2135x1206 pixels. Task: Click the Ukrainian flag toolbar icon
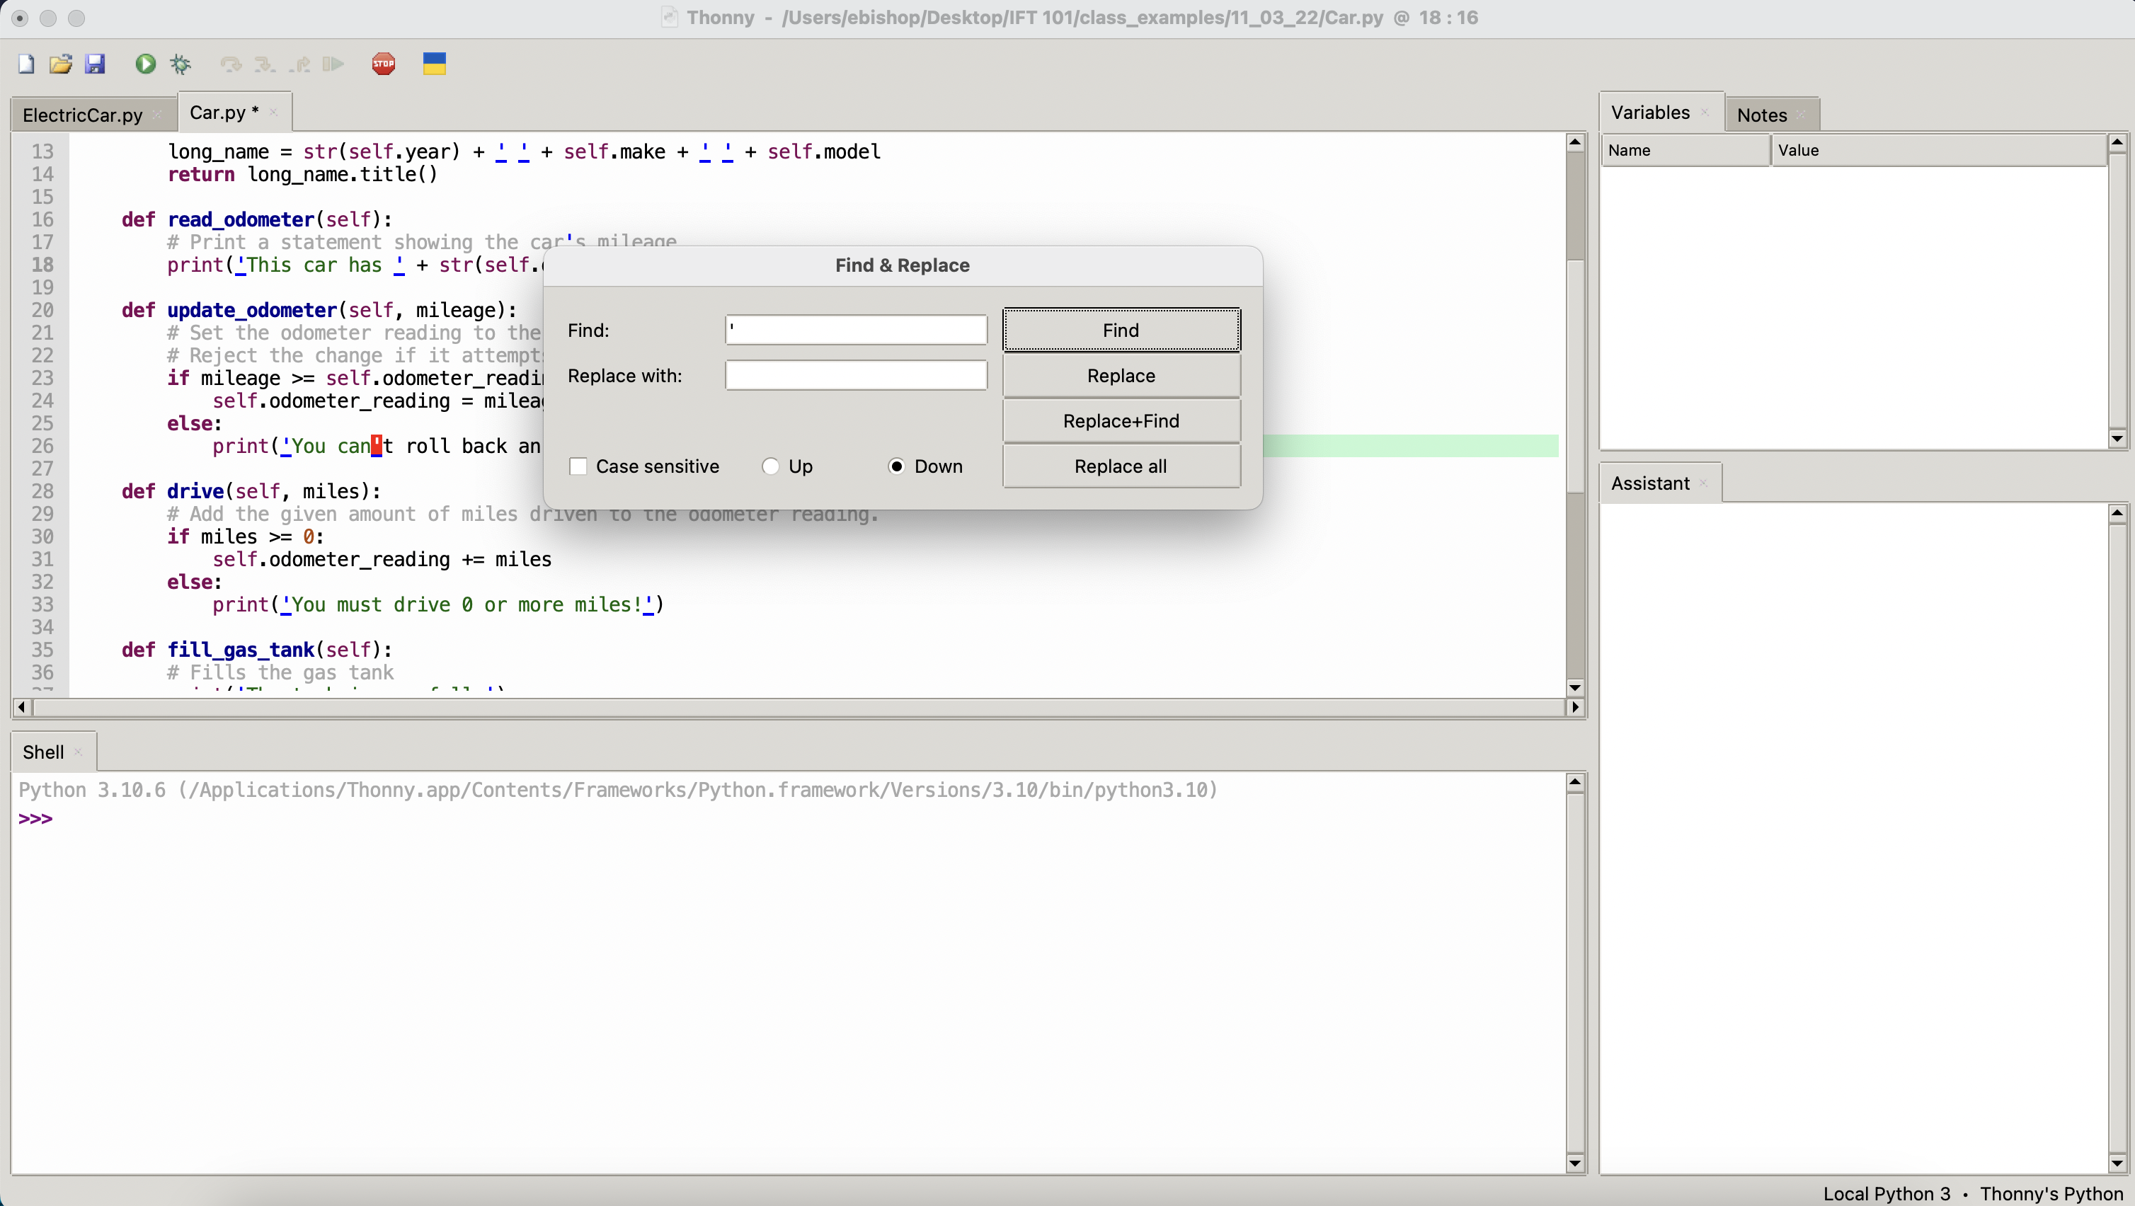click(x=433, y=64)
